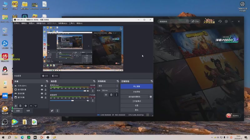Open source 滤镜 filters button
The image size is (250, 140).
(x=55, y=76)
